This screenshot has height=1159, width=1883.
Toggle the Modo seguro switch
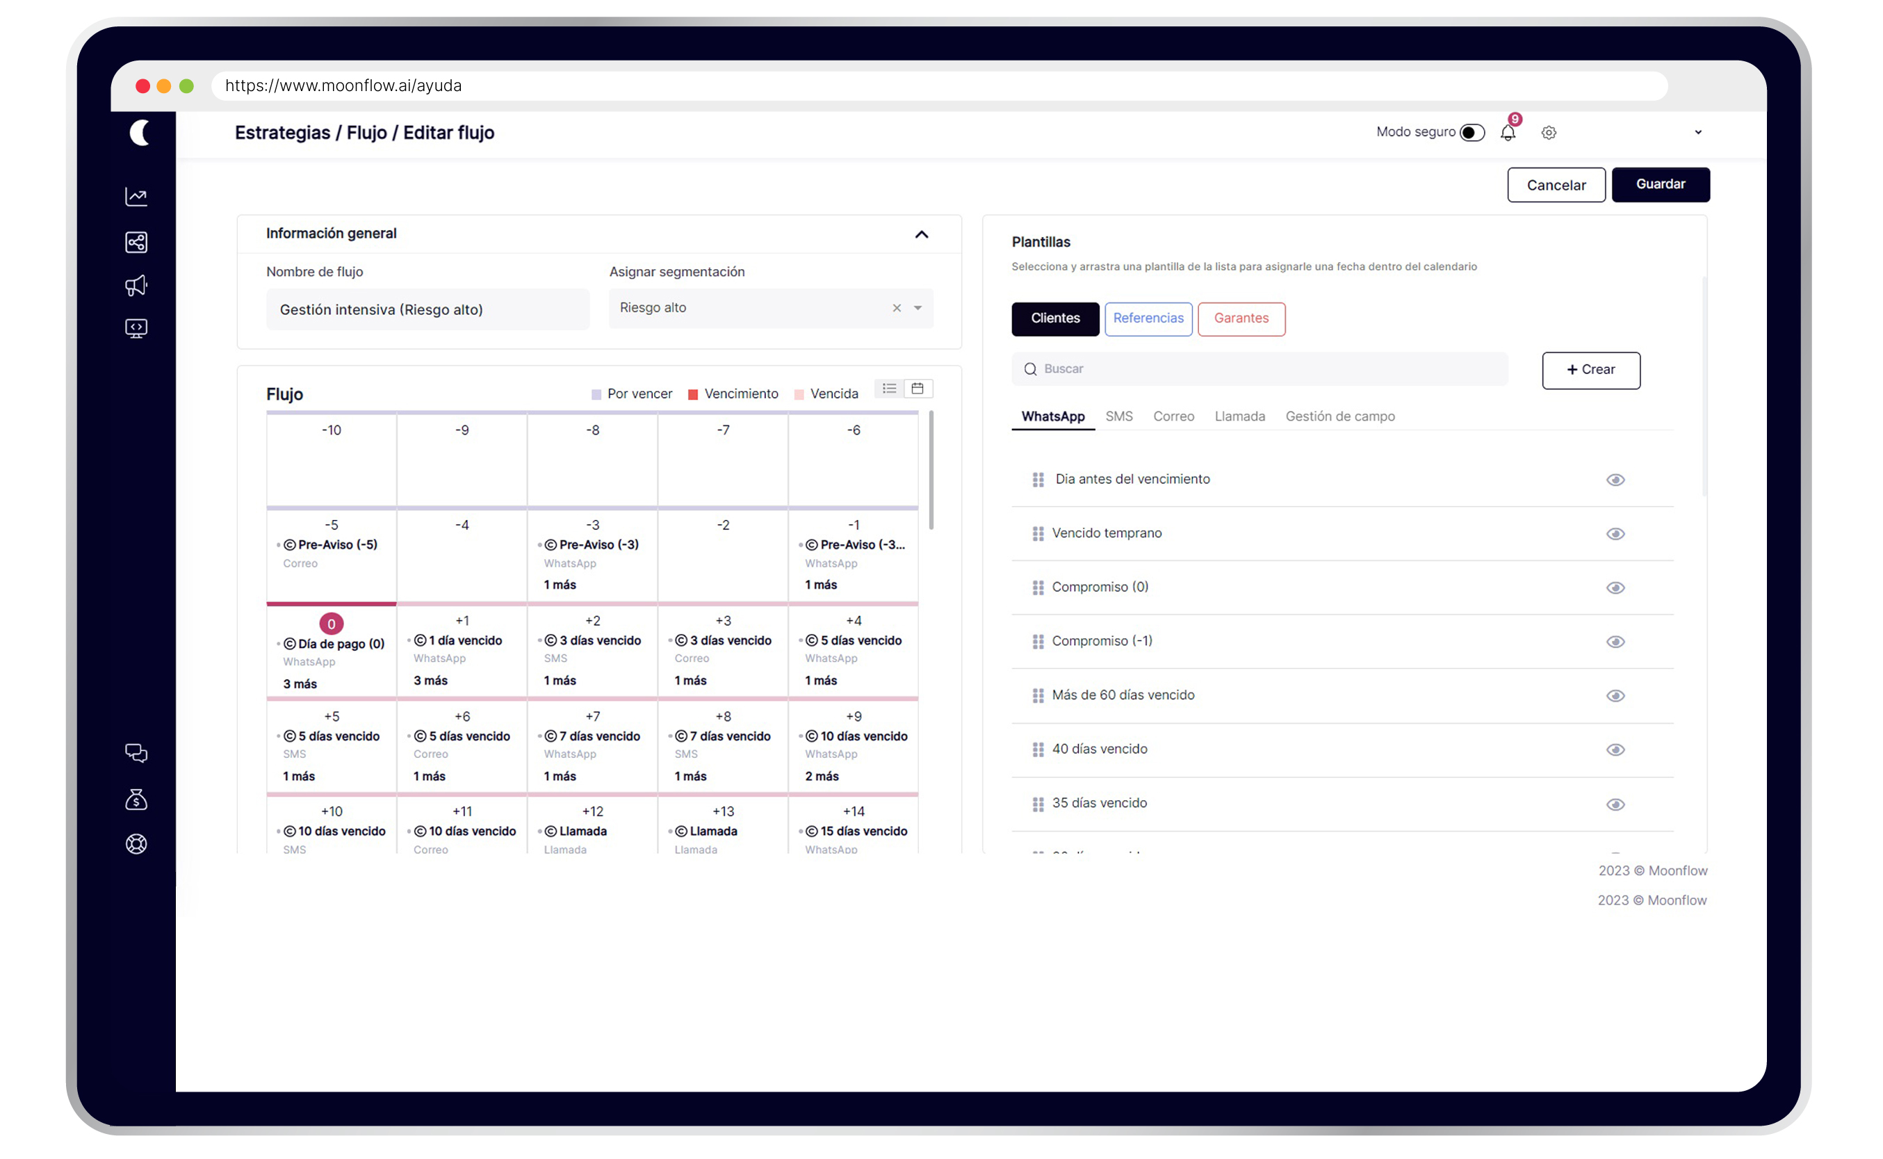(x=1472, y=133)
